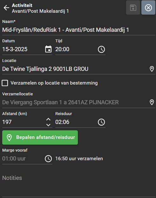Image resolution: width=156 pixels, height=198 pixels.
Task: Open the Reisduur clock picker
Action: click(x=101, y=122)
